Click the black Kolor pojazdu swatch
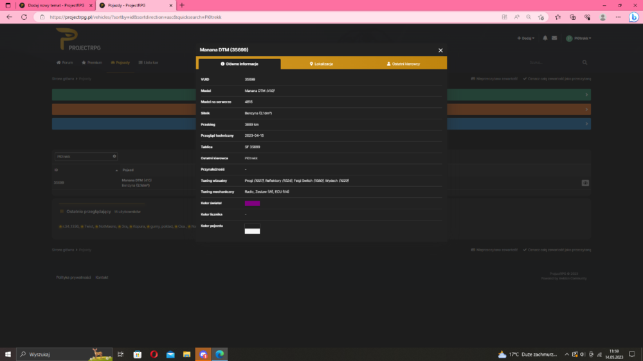Viewport: 643px width, 361px height. coord(252,225)
